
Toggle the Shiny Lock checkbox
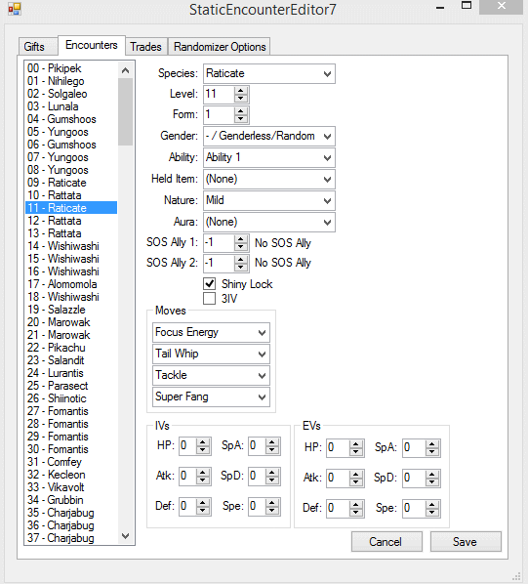click(210, 284)
